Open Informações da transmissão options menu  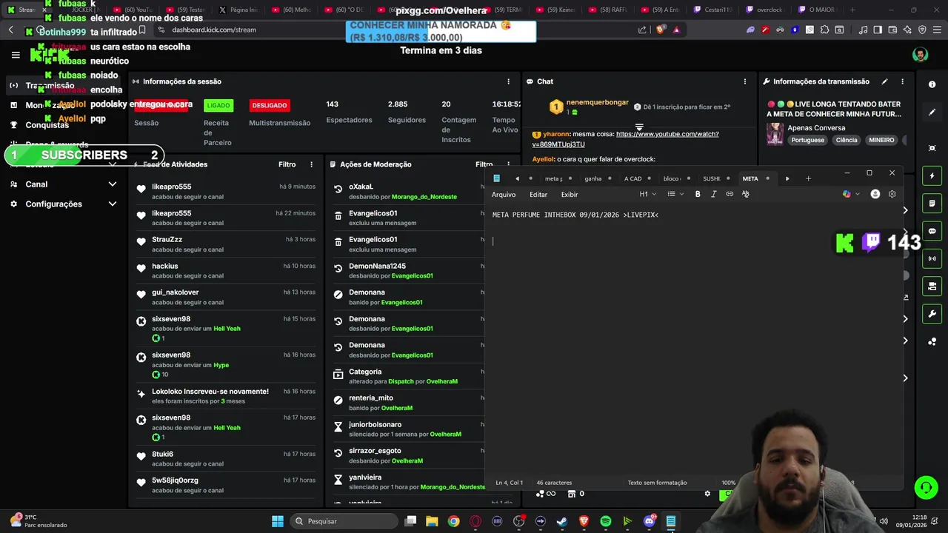pos(902,81)
